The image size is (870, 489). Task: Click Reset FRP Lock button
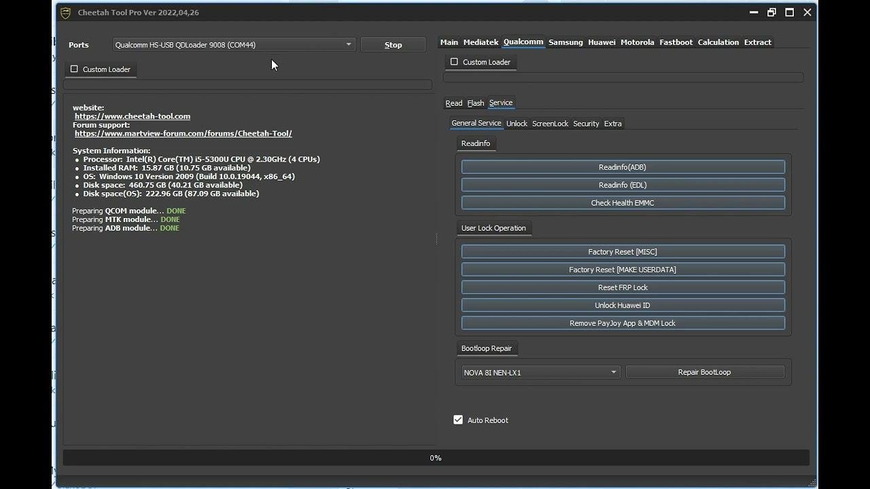(x=623, y=287)
